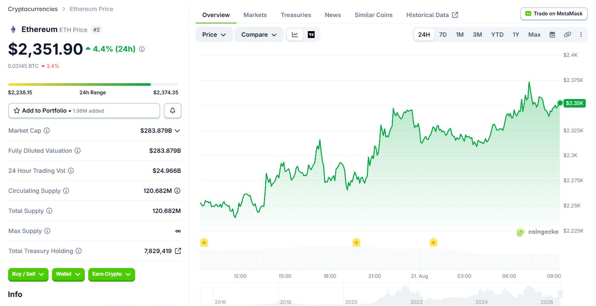Expand the Market Cap chevron
This screenshot has width=596, height=306.
pyautogui.click(x=177, y=131)
